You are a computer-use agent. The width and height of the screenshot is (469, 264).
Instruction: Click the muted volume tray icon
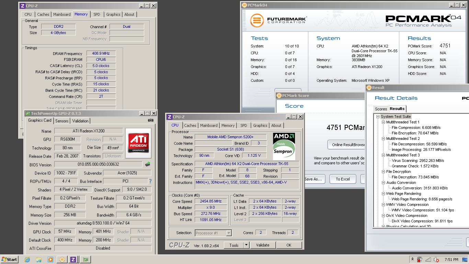click(436, 260)
